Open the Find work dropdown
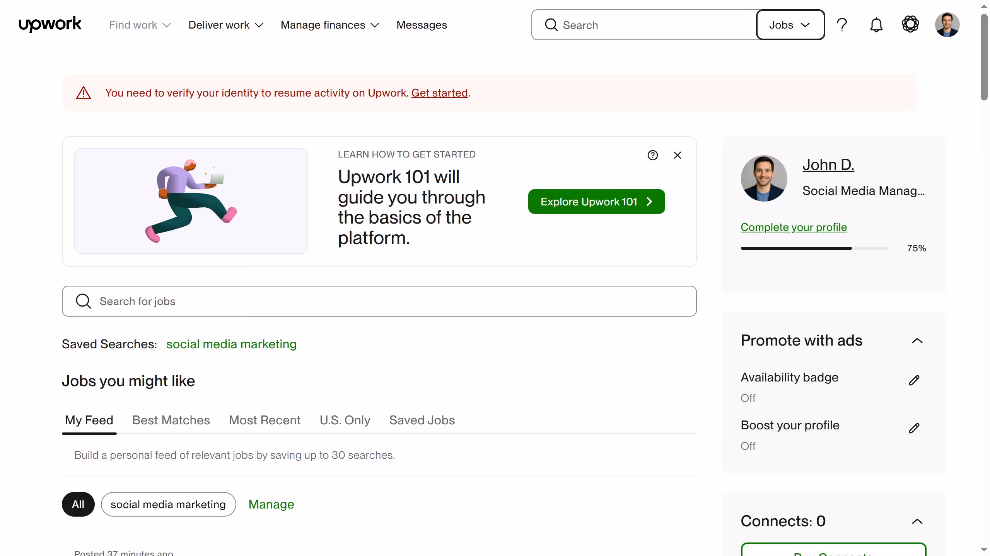 (139, 25)
